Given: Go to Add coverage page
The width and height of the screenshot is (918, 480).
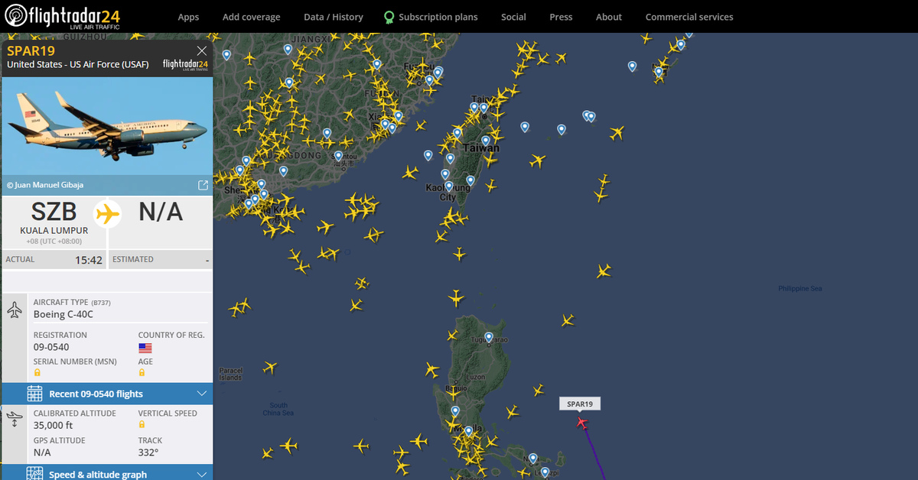Looking at the screenshot, I should [252, 17].
